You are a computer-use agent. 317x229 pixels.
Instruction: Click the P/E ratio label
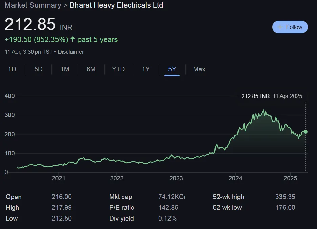pyautogui.click(x=122, y=208)
